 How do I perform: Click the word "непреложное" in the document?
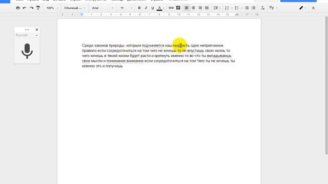coord(212,45)
